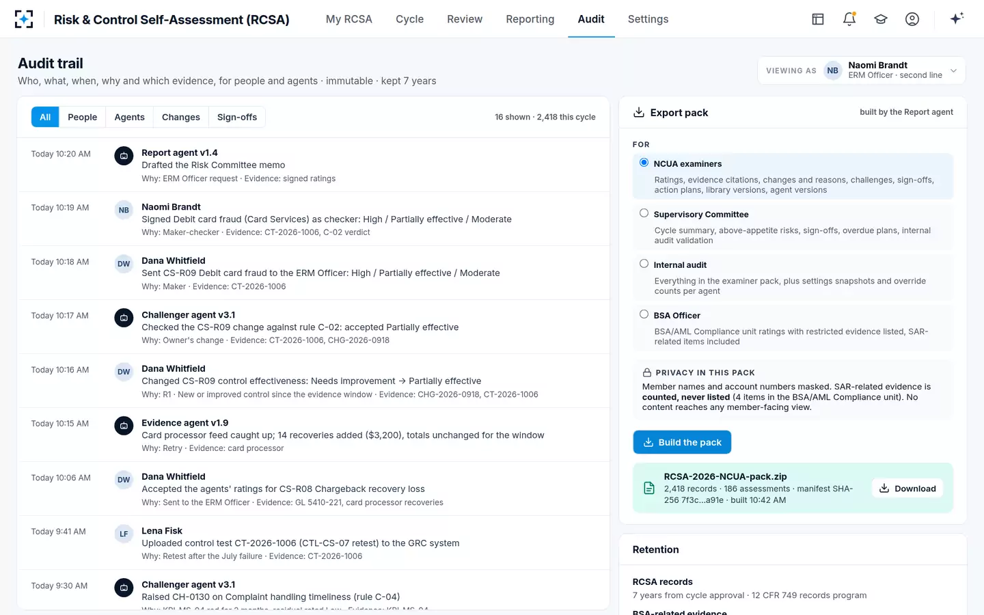The width and height of the screenshot is (984, 615).
Task: Click the DW avatar on the 10:06 AM entry
Action: tap(124, 480)
